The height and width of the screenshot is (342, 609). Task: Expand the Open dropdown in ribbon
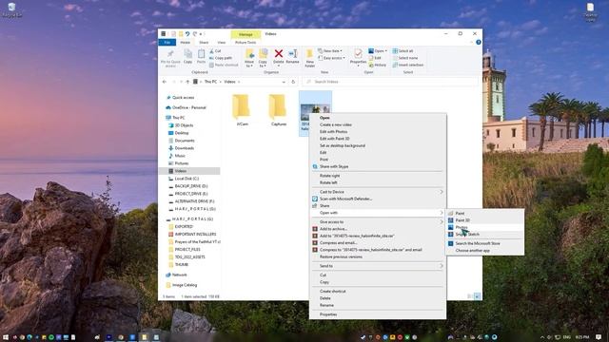(378, 50)
